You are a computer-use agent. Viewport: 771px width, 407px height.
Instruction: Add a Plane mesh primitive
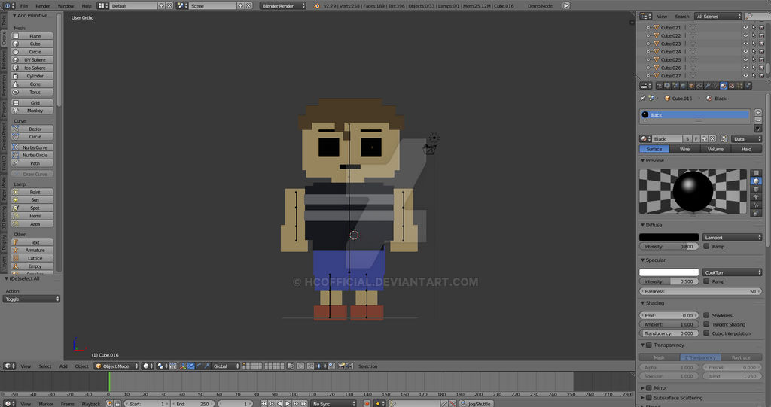[32, 36]
